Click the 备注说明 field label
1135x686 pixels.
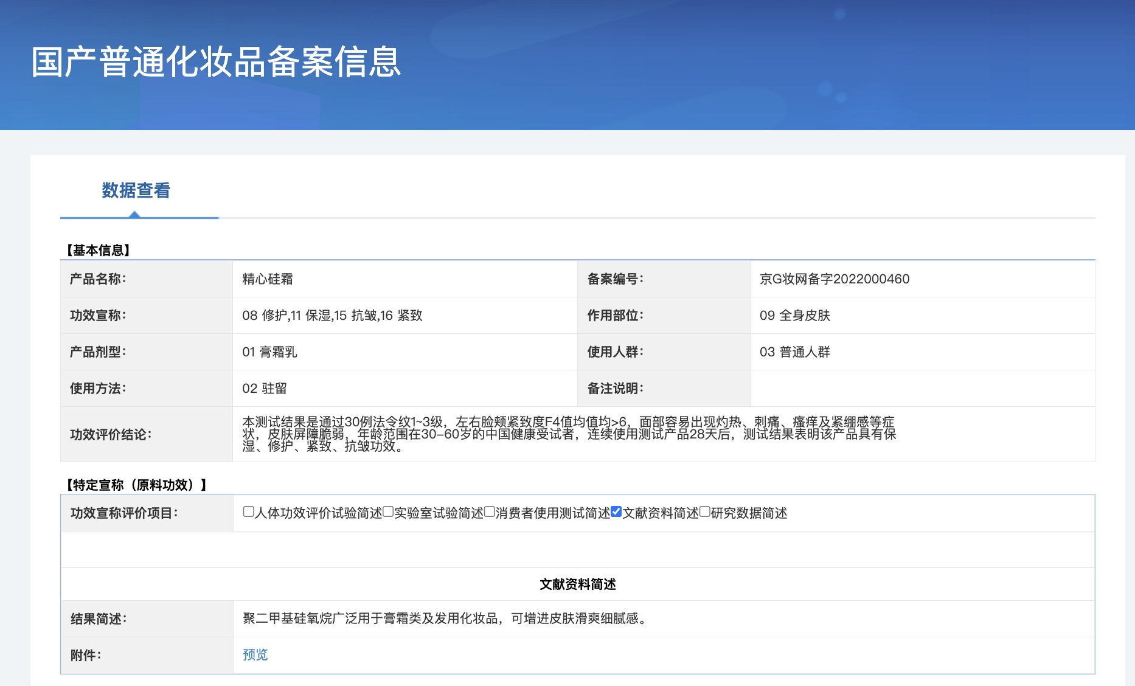click(616, 389)
